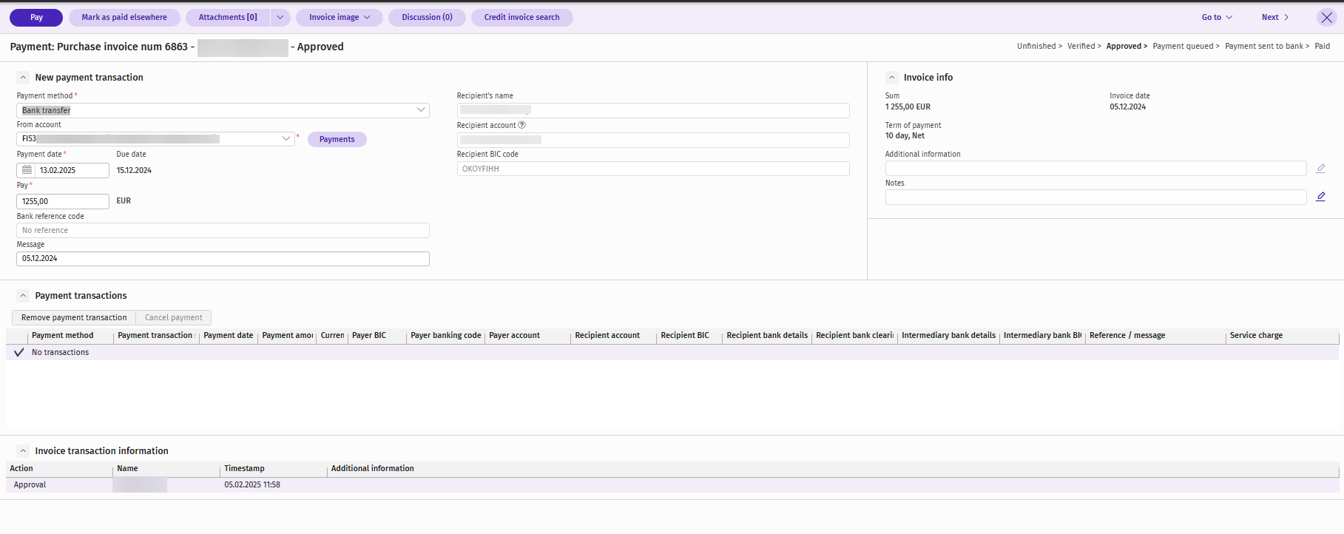Viewport: 1344px width, 534px height.
Task: Click the Unfinished status step
Action: click(x=1036, y=46)
